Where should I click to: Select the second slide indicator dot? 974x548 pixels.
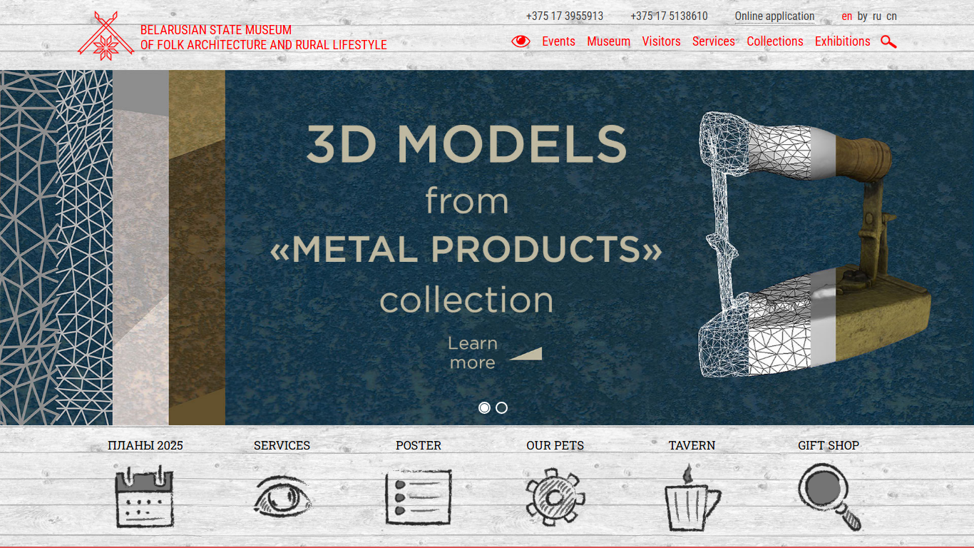(x=502, y=407)
